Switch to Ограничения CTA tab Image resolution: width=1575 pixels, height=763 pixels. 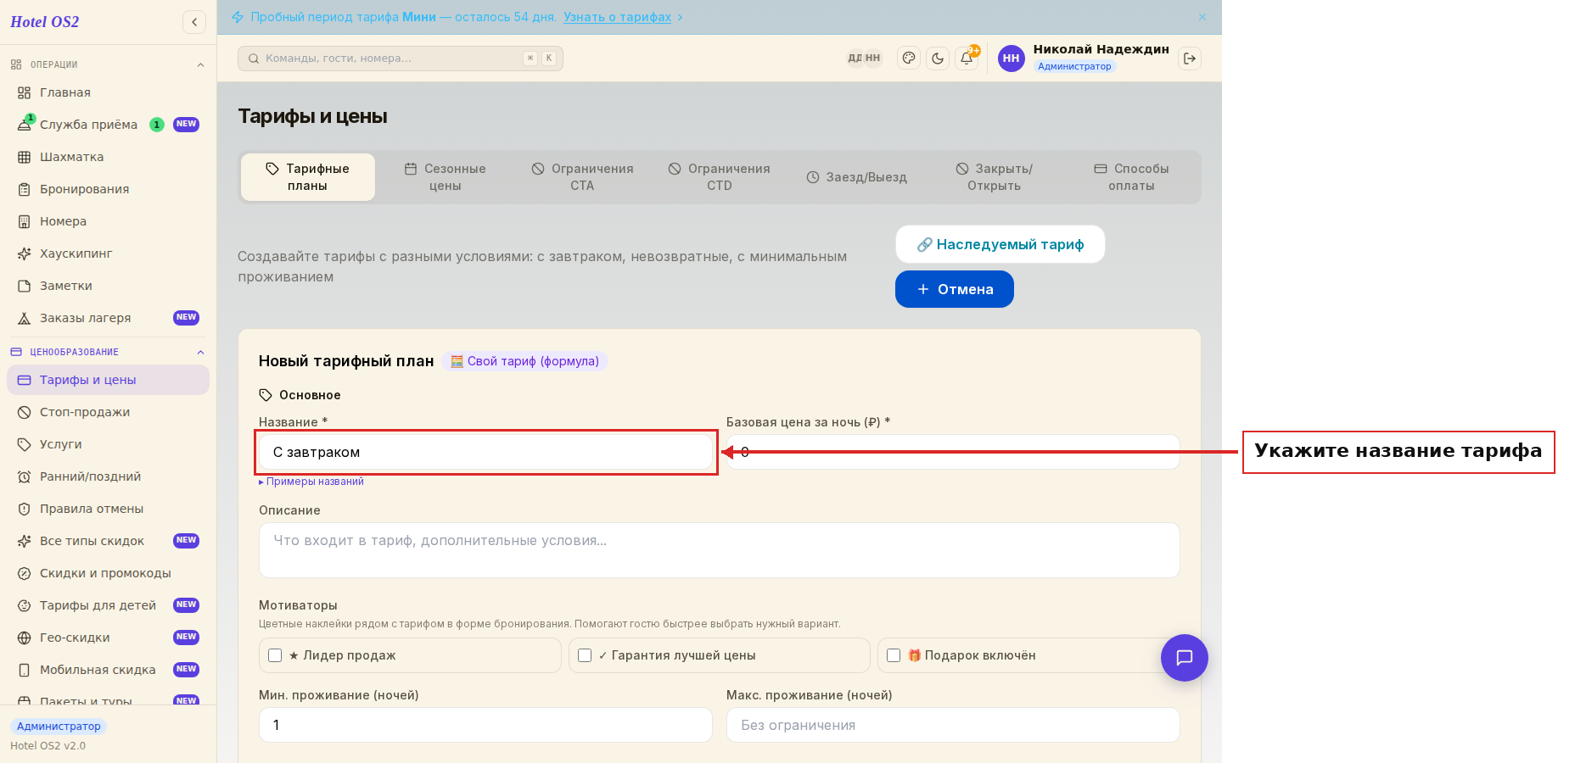pyautogui.click(x=582, y=177)
